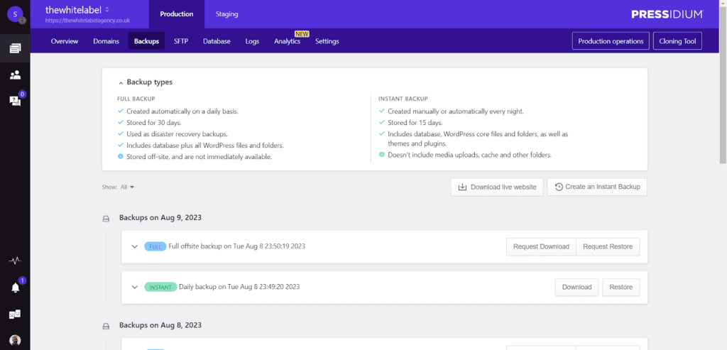Viewport: 727px width, 350px height.
Task: Click Create an Instant Backup
Action: 597,187
